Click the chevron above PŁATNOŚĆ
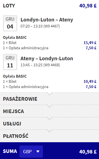This screenshot has width=99, height=159. point(50,131)
